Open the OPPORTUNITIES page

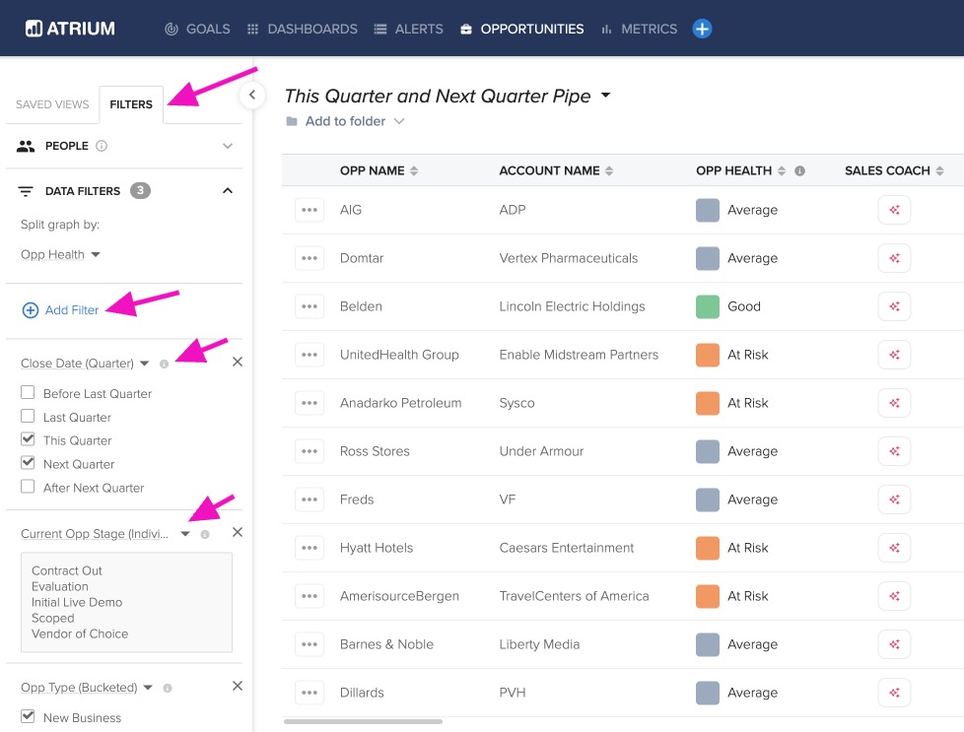[522, 29]
